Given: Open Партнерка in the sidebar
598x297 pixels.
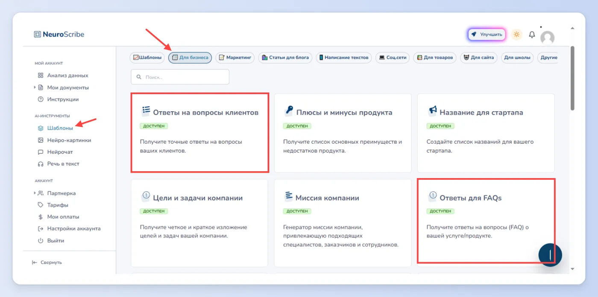Looking at the screenshot, I should click(61, 193).
